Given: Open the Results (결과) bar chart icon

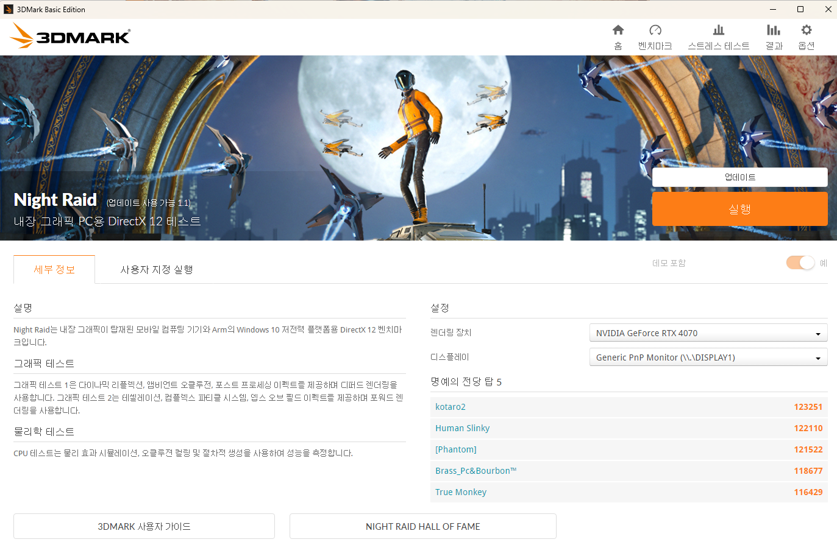Looking at the screenshot, I should (774, 30).
